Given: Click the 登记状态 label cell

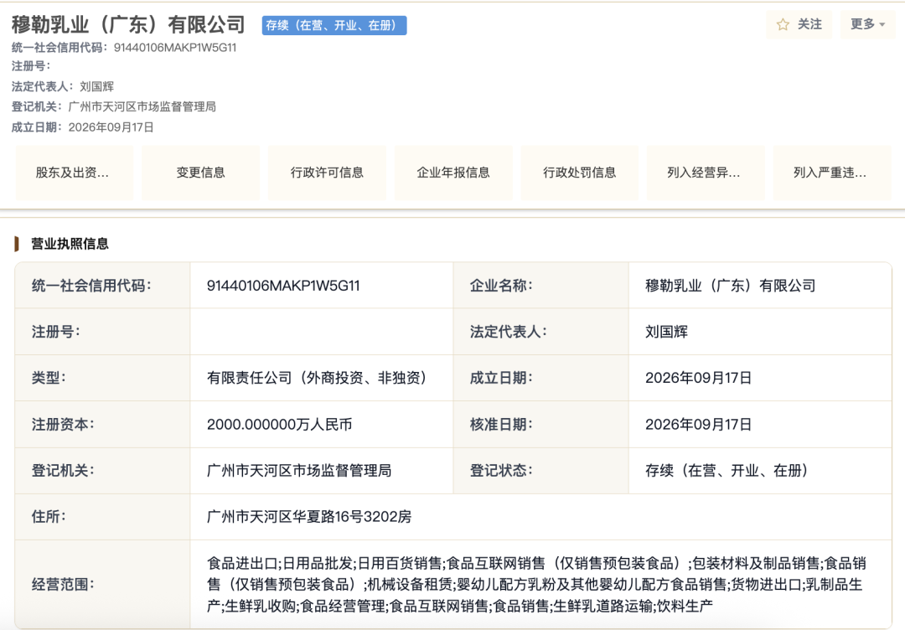Looking at the screenshot, I should click(540, 471).
